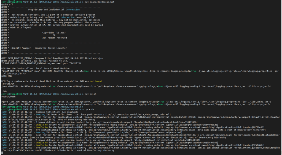Click the 'cat cx.sh' command
The image size is (282, 155).
90,94
